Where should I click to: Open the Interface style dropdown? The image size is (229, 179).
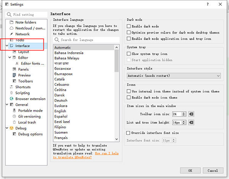[174, 76]
